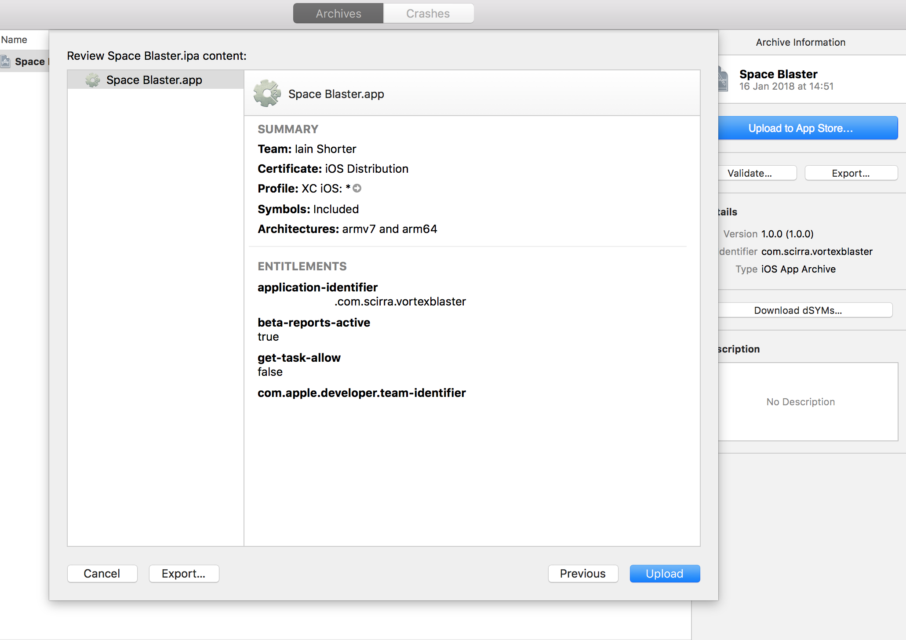Go back with the Previous button
The image size is (906, 640).
coord(582,574)
